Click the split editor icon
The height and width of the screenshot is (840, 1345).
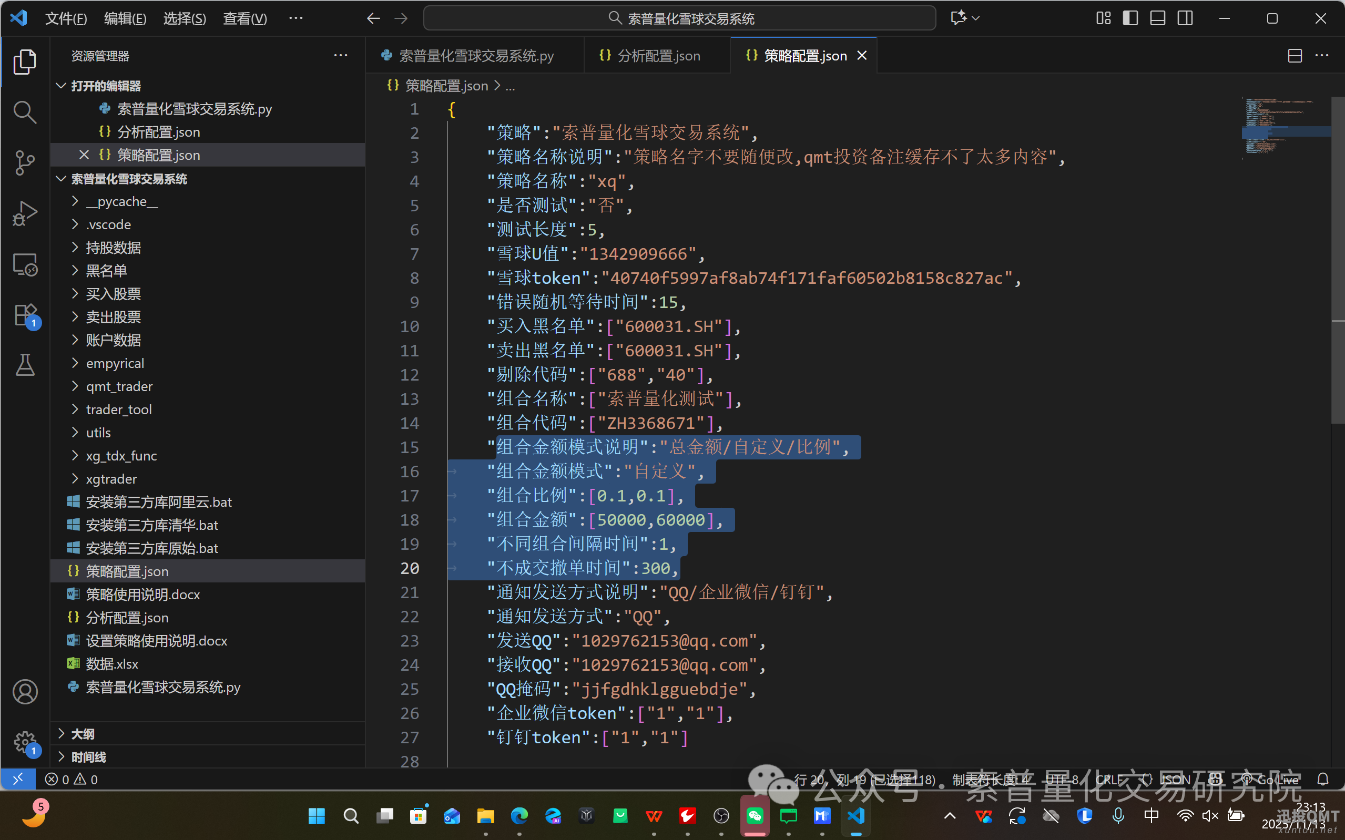[x=1295, y=56]
